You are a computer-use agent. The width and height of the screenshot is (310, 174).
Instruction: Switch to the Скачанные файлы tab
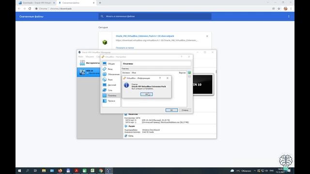77,3
